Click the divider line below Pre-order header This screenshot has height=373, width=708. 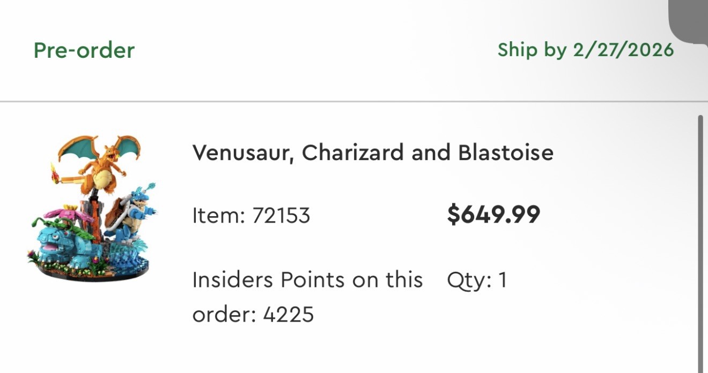click(354, 101)
